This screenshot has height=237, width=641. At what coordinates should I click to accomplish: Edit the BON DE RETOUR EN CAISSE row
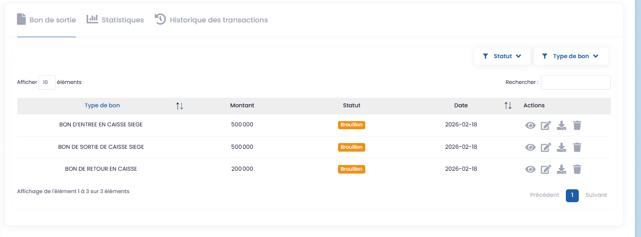pos(546,169)
